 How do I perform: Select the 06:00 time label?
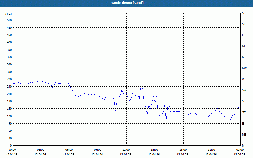[x=70, y=150]
